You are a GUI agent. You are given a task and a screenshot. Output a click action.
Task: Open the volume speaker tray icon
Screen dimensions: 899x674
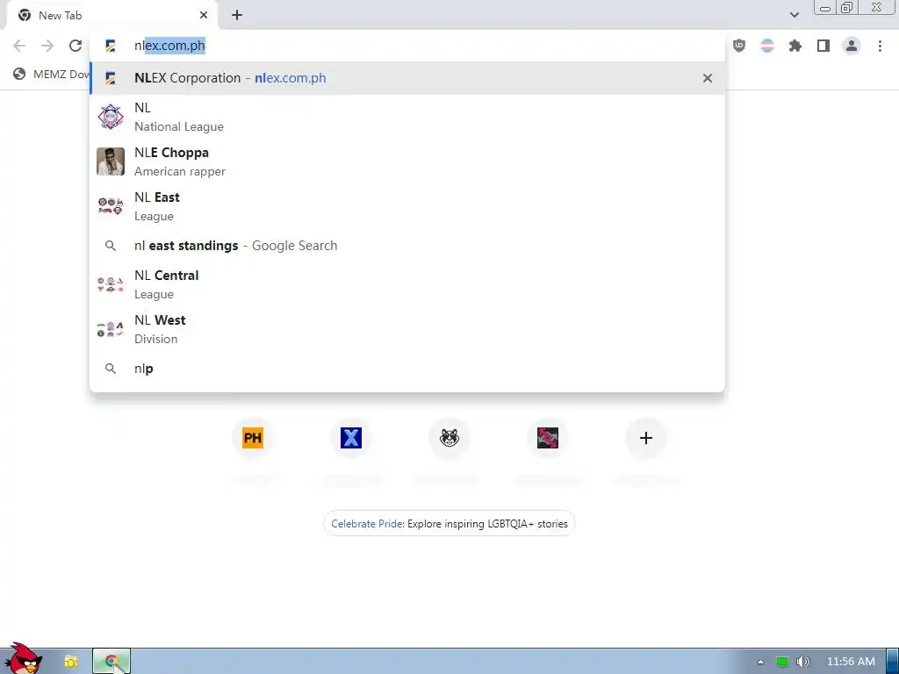(x=803, y=662)
